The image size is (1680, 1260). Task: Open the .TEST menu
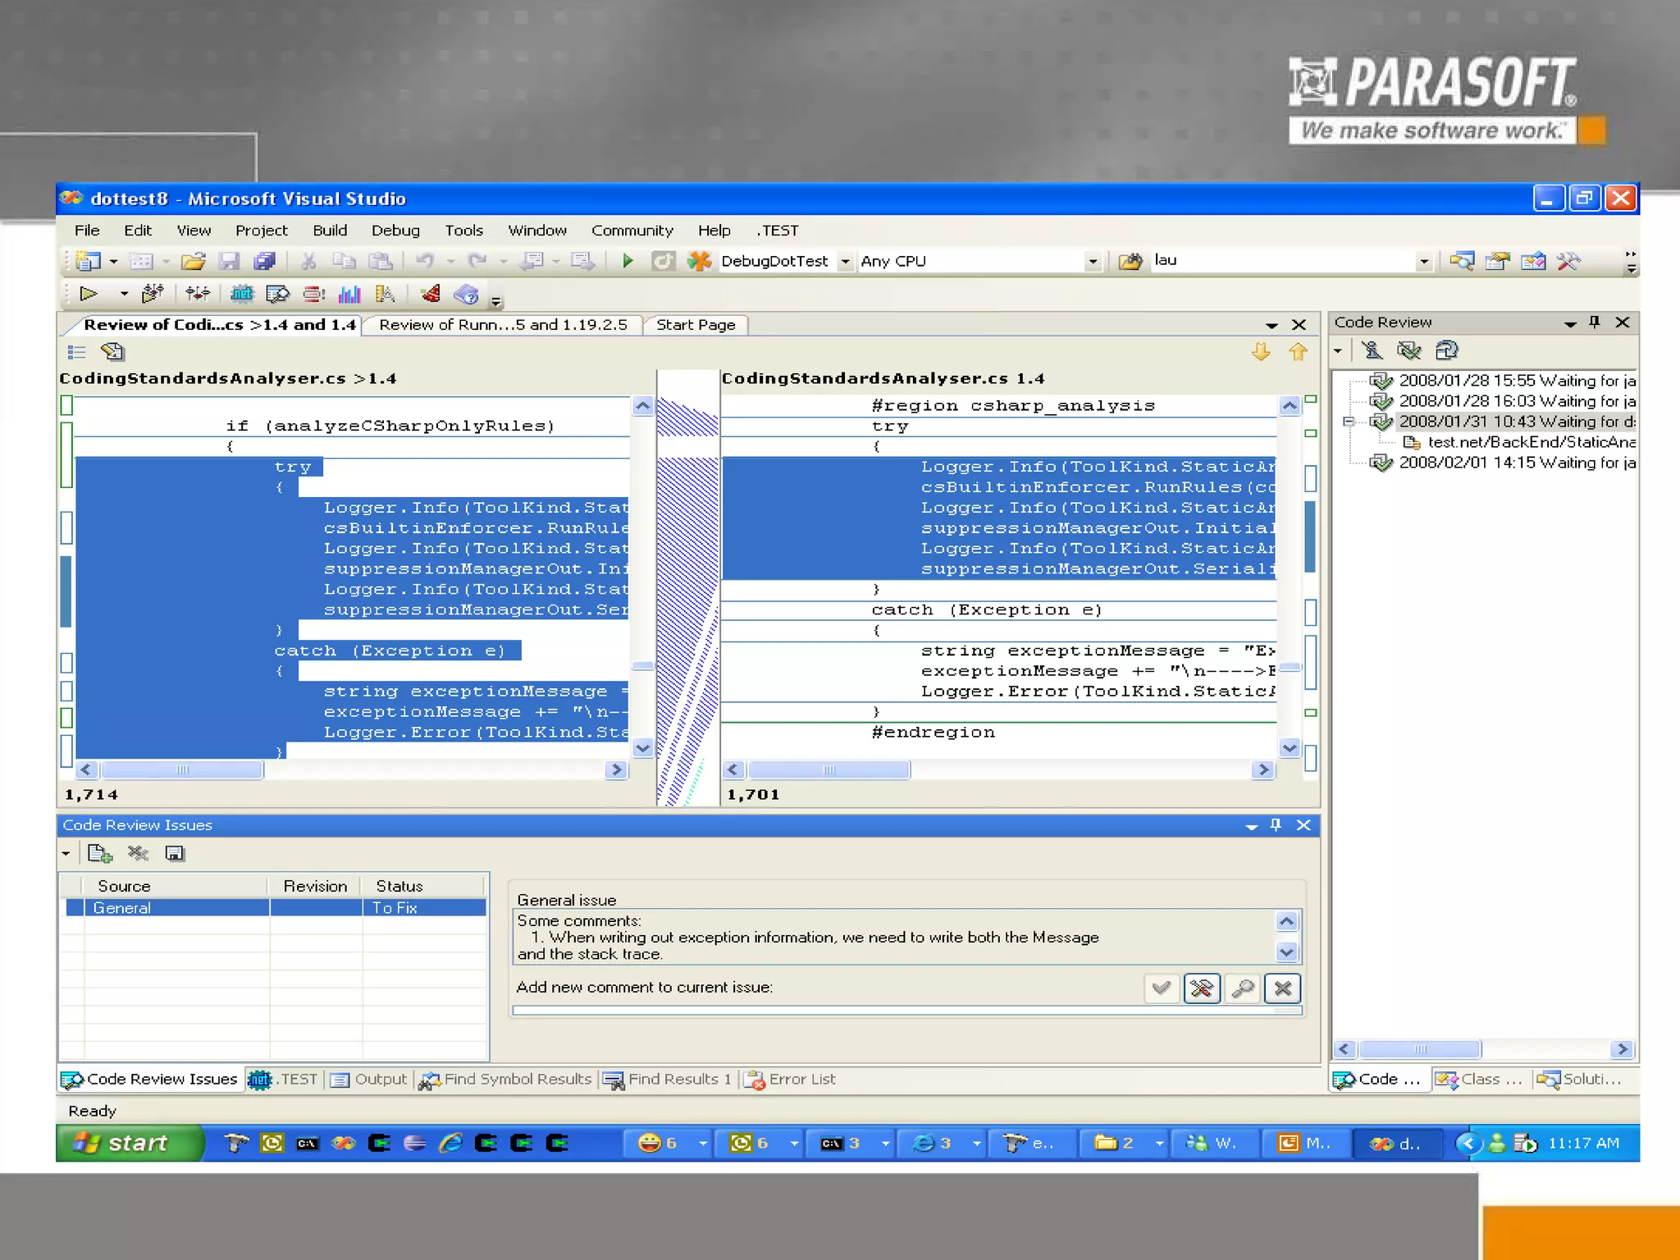[777, 231]
